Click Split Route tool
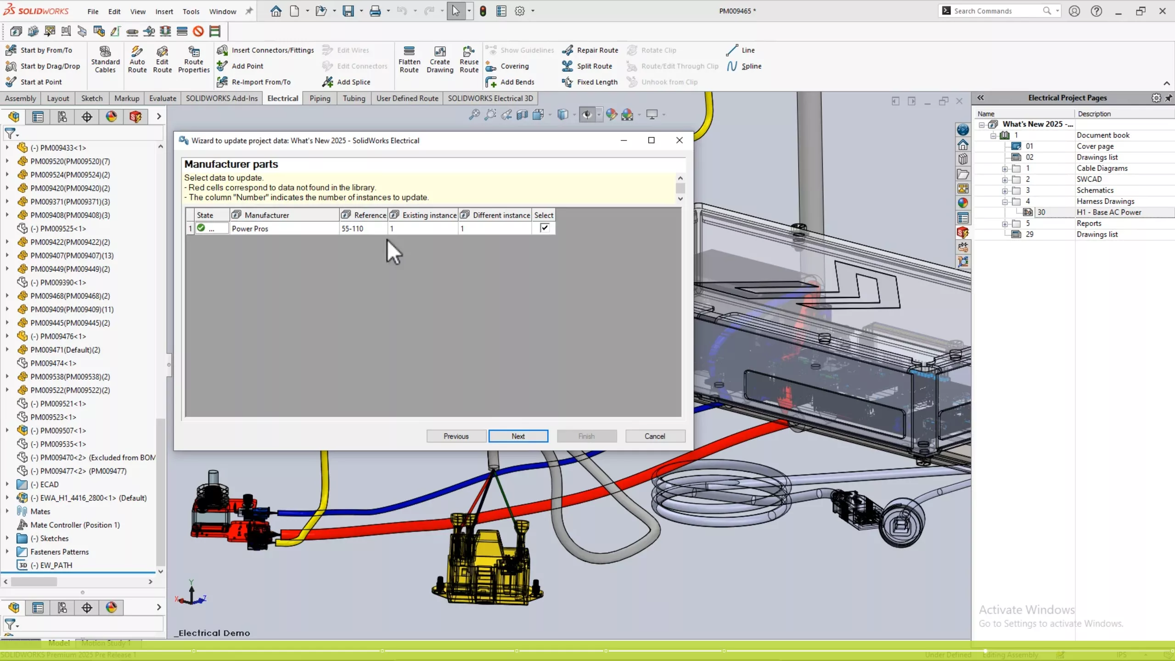 pos(587,66)
